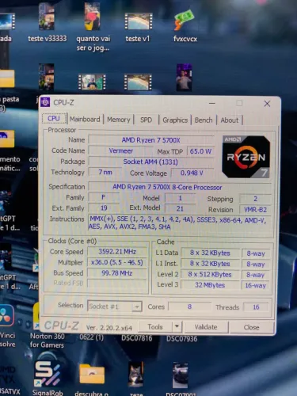This screenshot has width=297, height=396.
Task: Click the Threads count field showing 16
Action: 256,307
